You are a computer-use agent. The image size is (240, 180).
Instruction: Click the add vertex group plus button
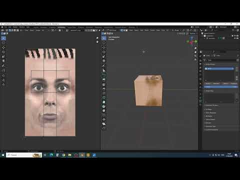(236, 68)
